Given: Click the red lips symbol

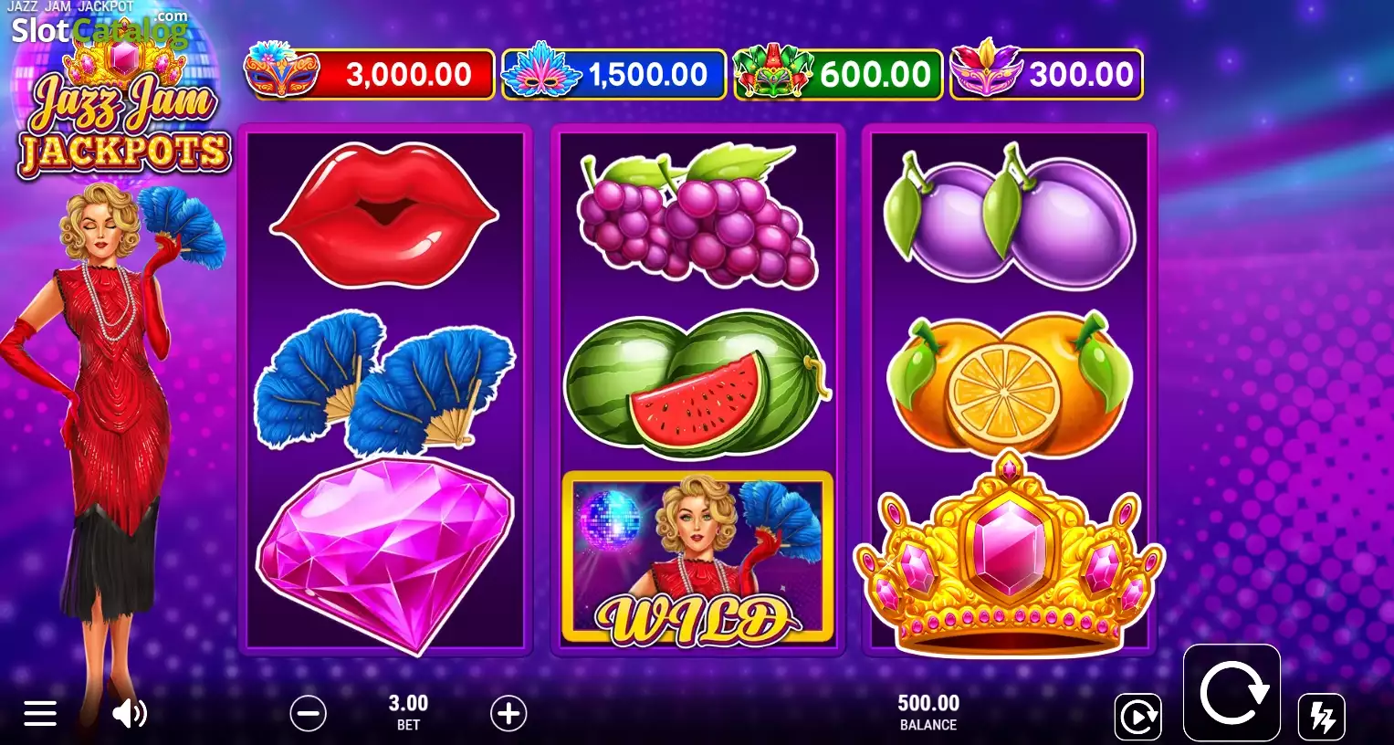Looking at the screenshot, I should click(384, 215).
